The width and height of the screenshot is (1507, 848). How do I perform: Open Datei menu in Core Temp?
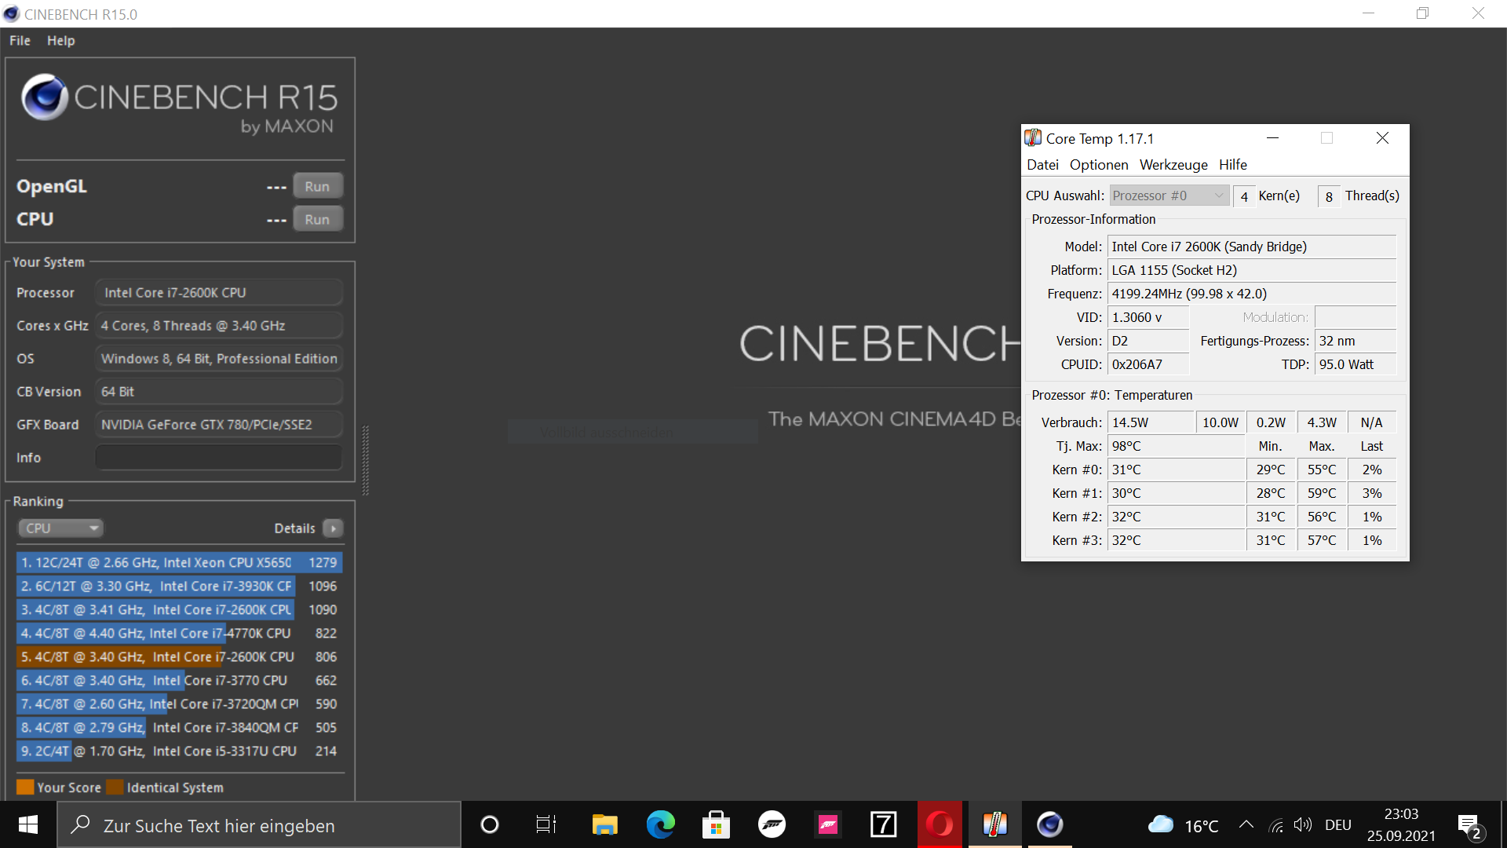(x=1042, y=165)
